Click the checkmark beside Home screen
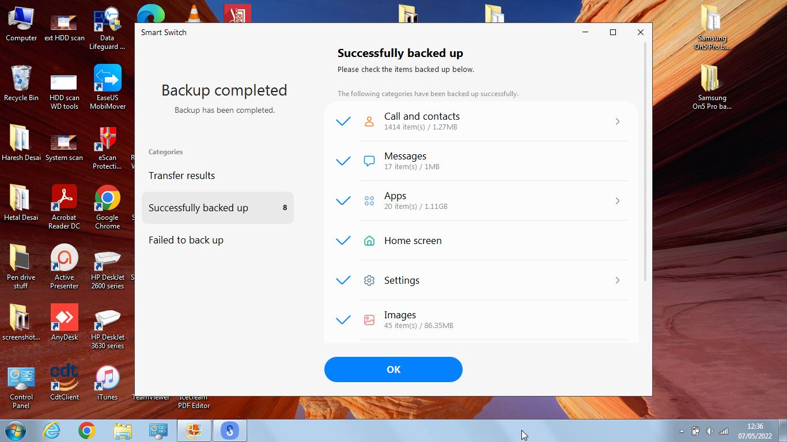This screenshot has width=787, height=442. (343, 241)
